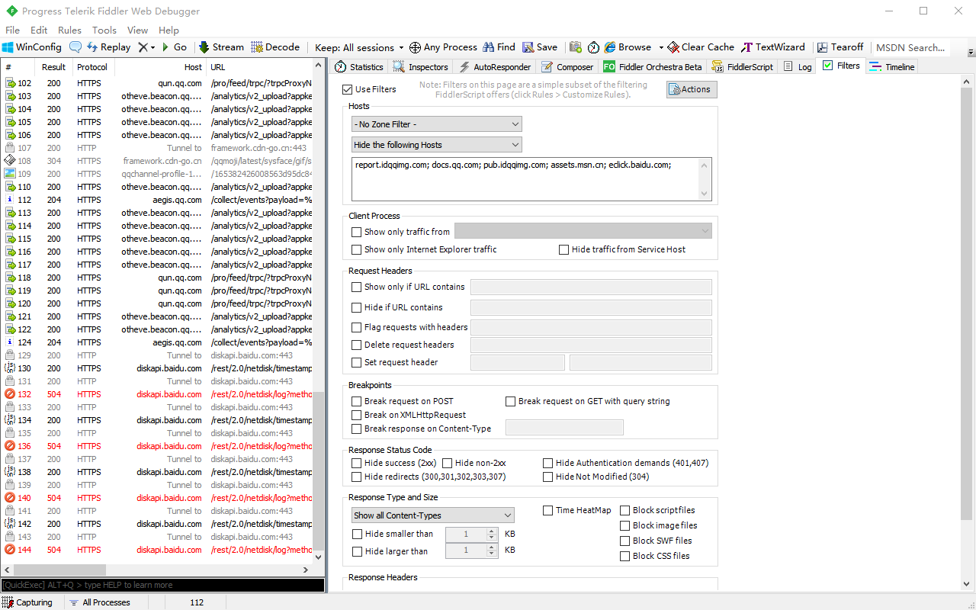Viewport: 976px width, 610px height.
Task: Check Break request on POST
Action: click(x=356, y=401)
